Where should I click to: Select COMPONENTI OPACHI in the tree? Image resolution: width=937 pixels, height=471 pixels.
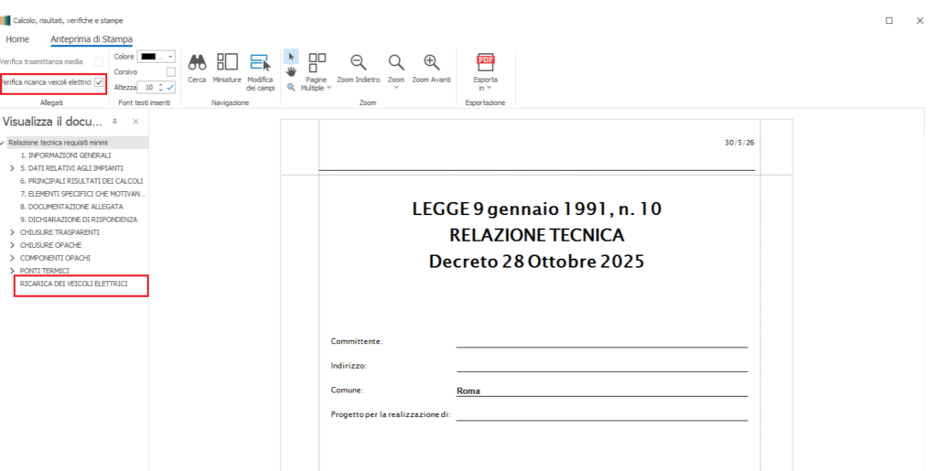55,258
